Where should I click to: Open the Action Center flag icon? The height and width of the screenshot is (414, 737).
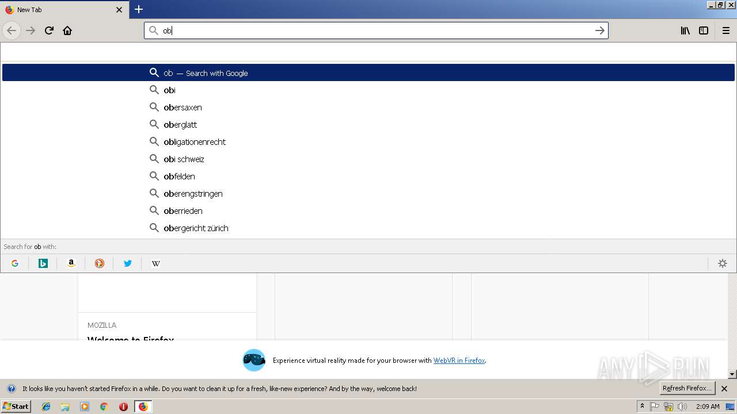(x=655, y=407)
